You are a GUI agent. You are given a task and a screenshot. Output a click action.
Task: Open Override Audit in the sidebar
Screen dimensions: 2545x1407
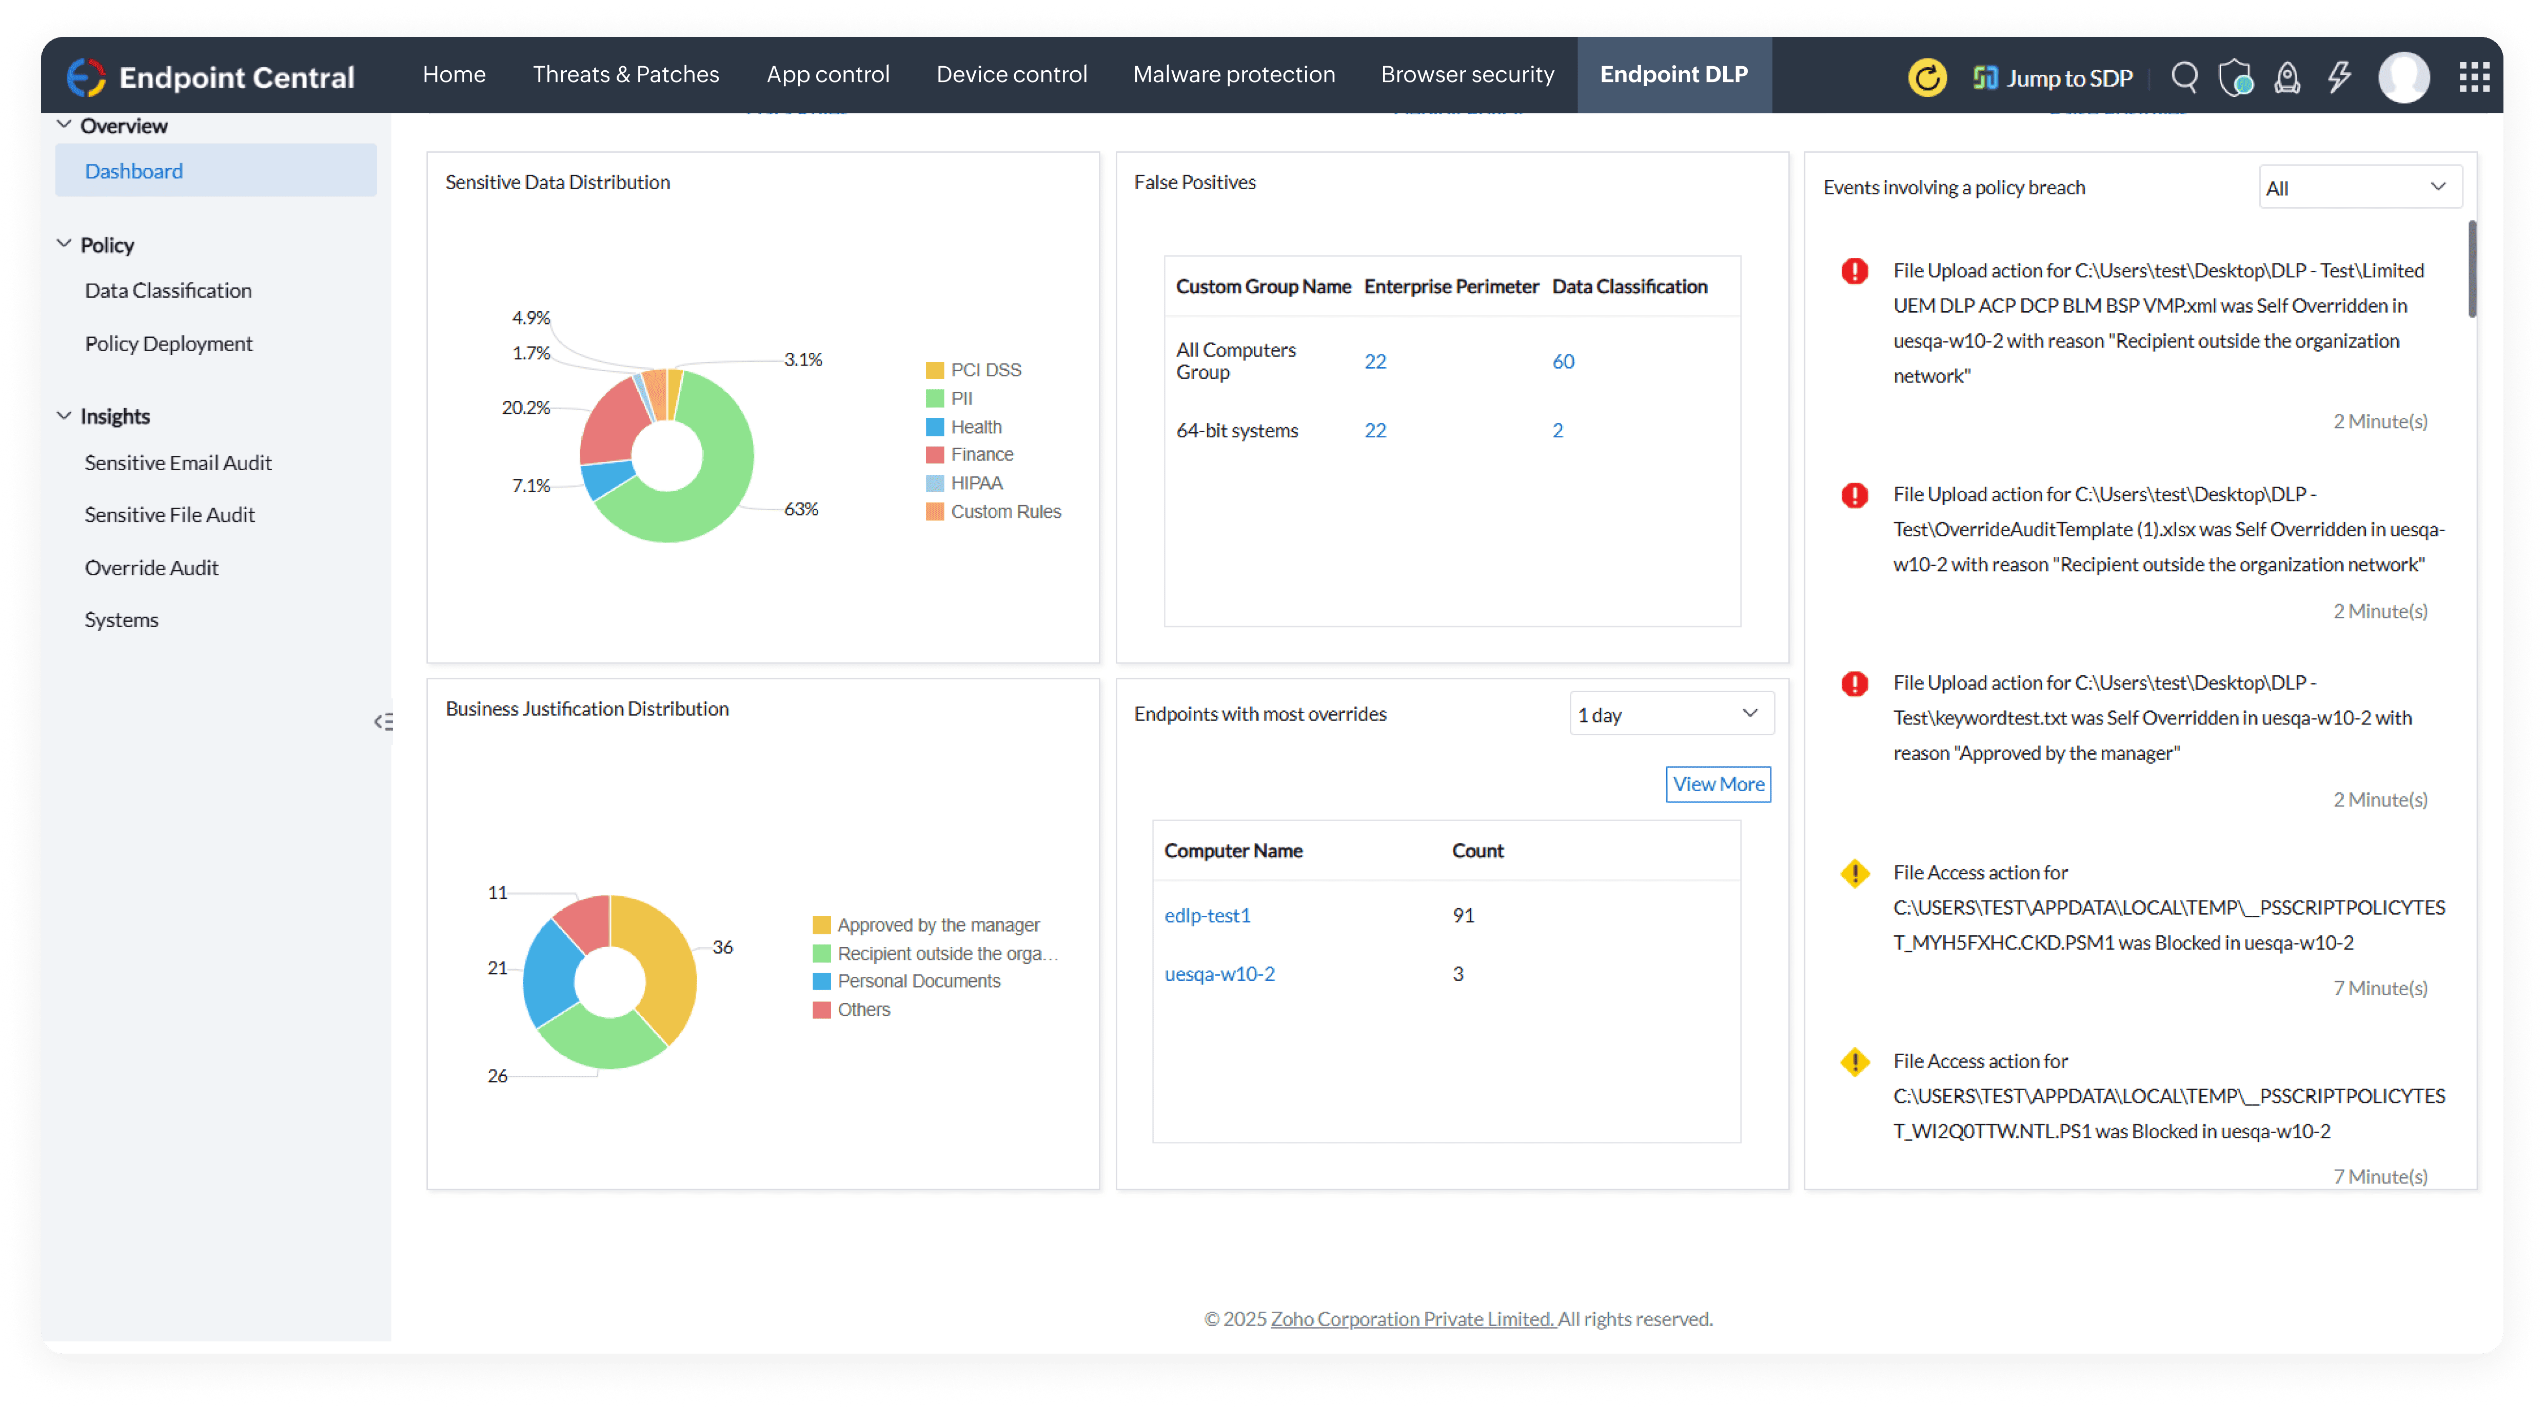(151, 568)
